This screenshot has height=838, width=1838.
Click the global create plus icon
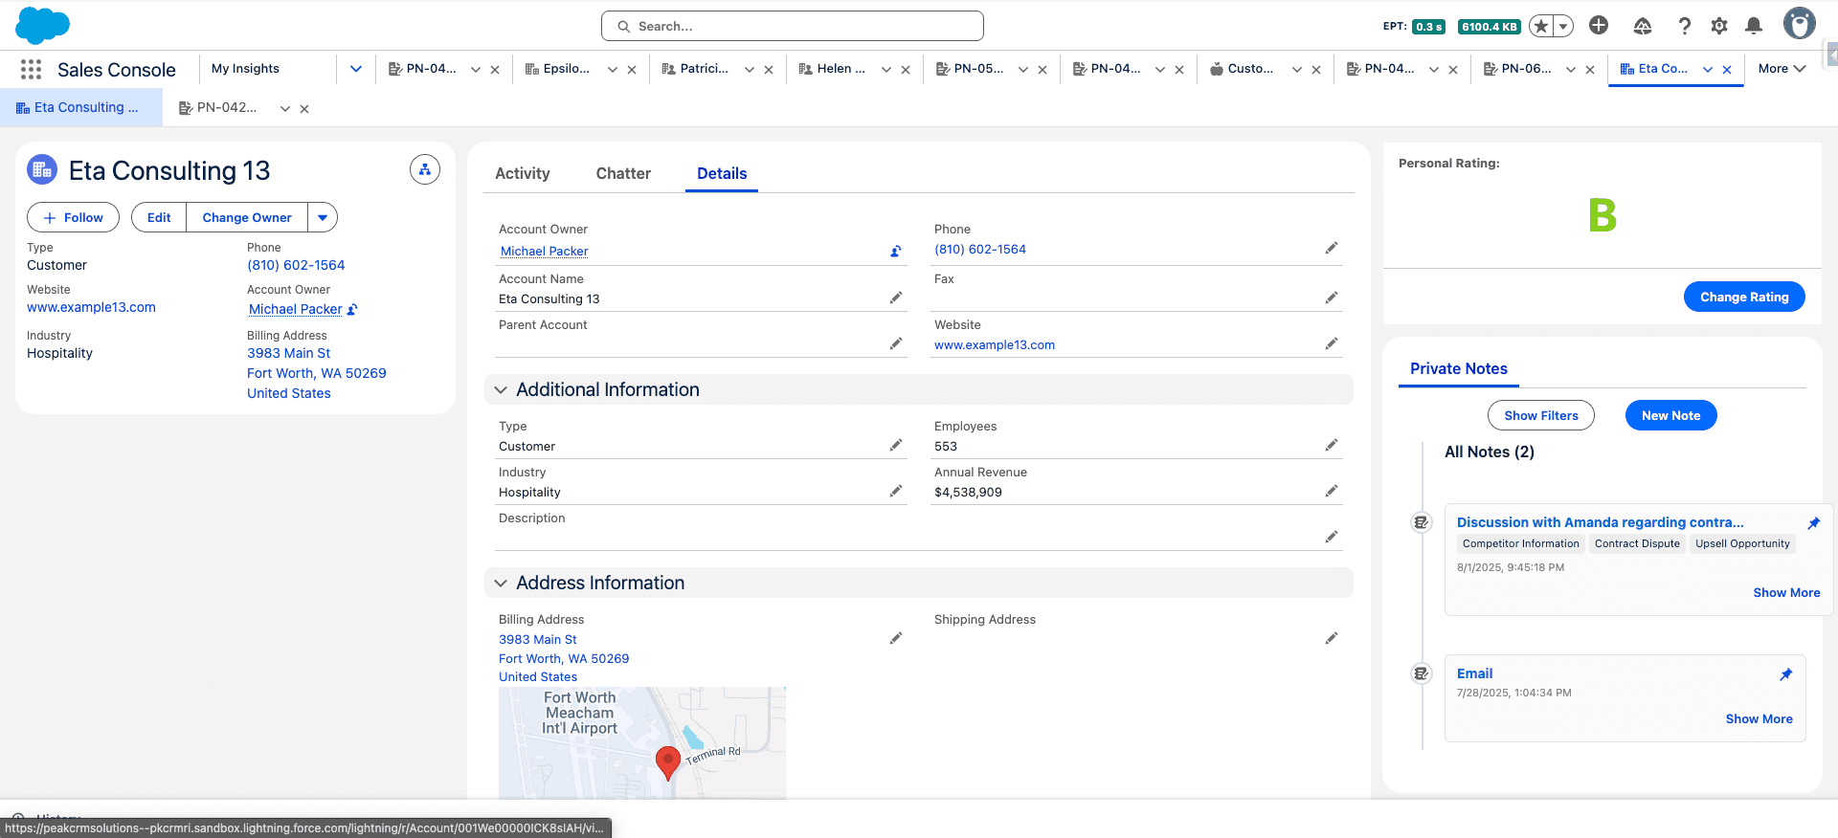click(1598, 26)
